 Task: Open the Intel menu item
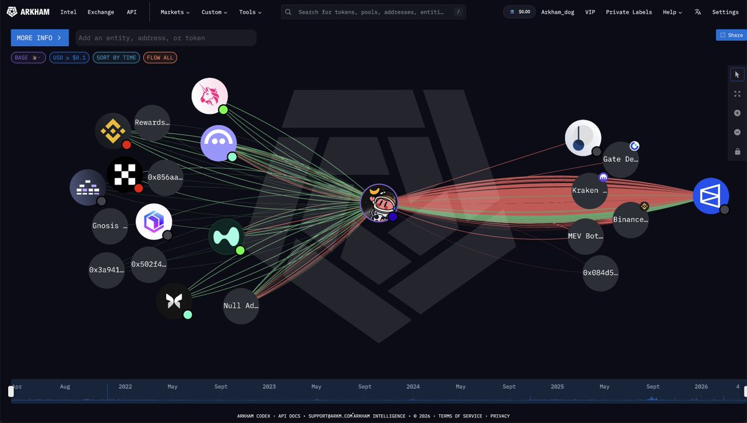68,12
